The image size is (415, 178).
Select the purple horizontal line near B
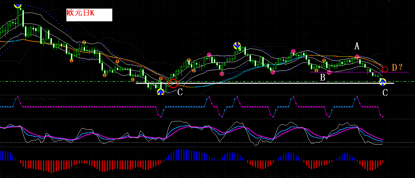coord(359,72)
